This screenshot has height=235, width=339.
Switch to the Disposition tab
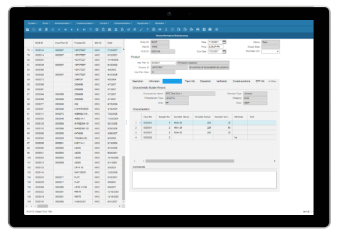pos(205,81)
